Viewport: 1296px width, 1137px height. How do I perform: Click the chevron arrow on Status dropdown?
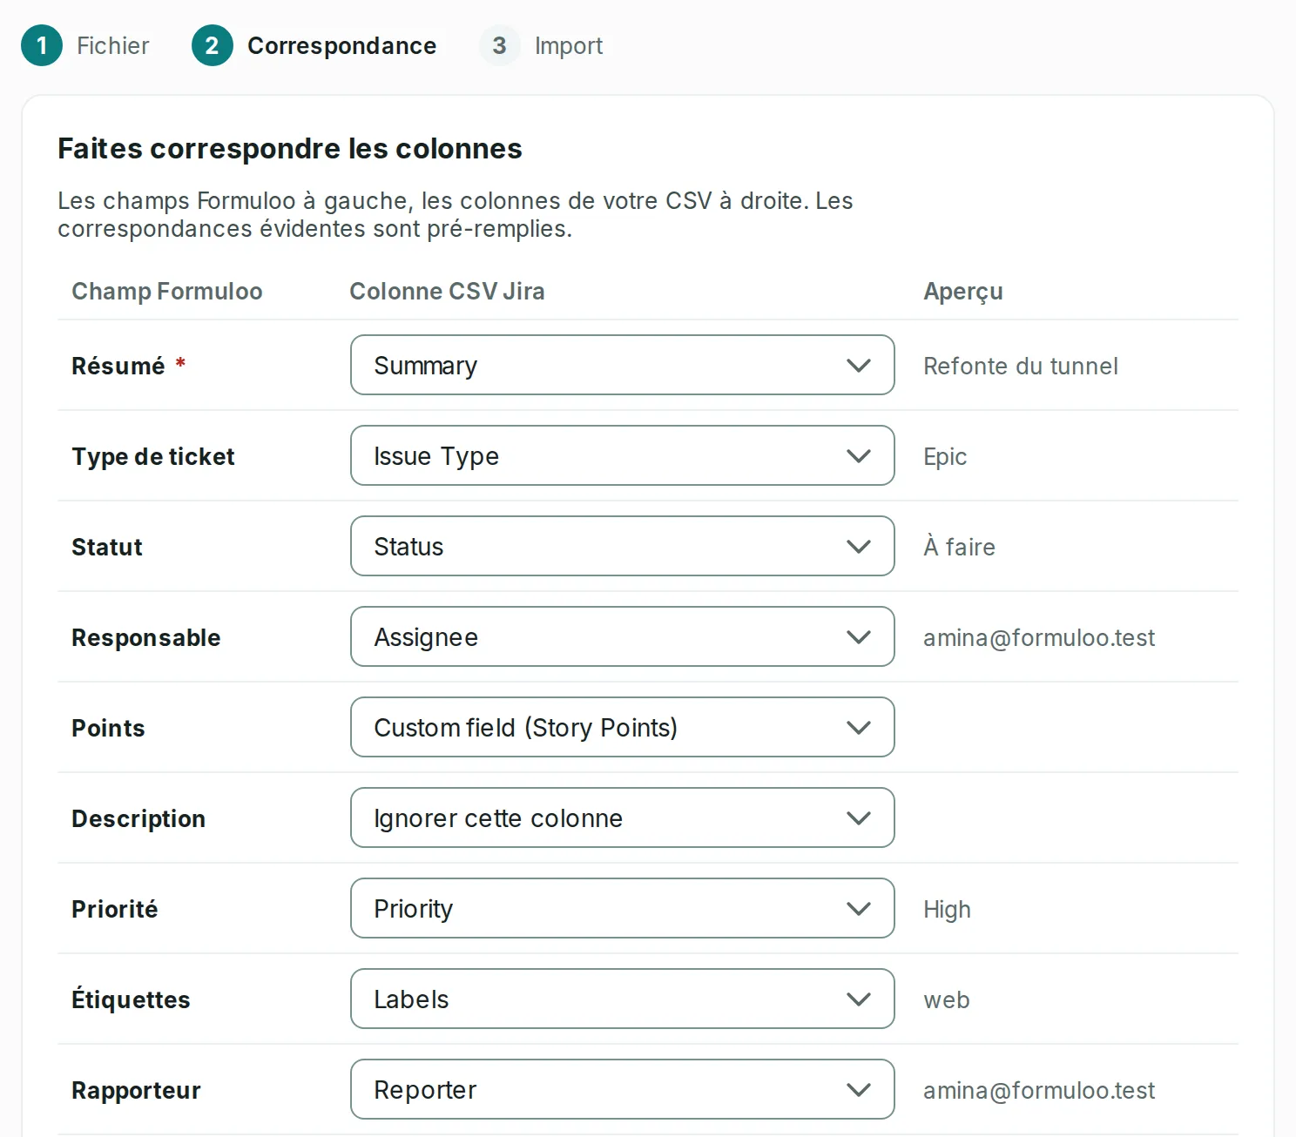click(x=859, y=547)
